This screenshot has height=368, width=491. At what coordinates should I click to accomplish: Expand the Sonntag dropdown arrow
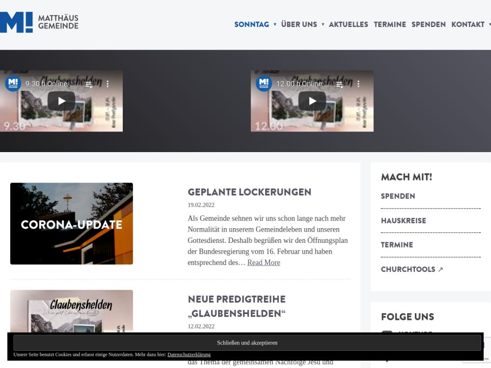pos(275,25)
